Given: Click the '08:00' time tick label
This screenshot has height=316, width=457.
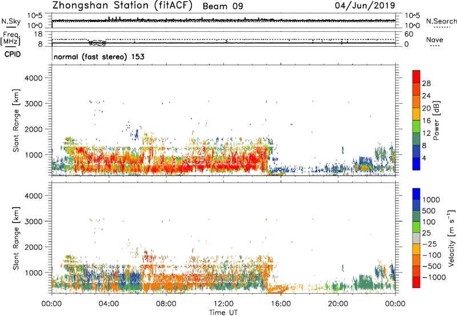Looking at the screenshot, I should tap(166, 304).
